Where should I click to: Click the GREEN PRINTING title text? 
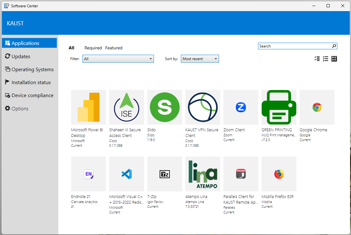coord(277,130)
